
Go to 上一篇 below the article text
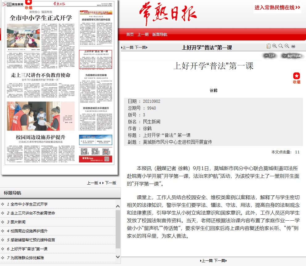(x=207, y=260)
